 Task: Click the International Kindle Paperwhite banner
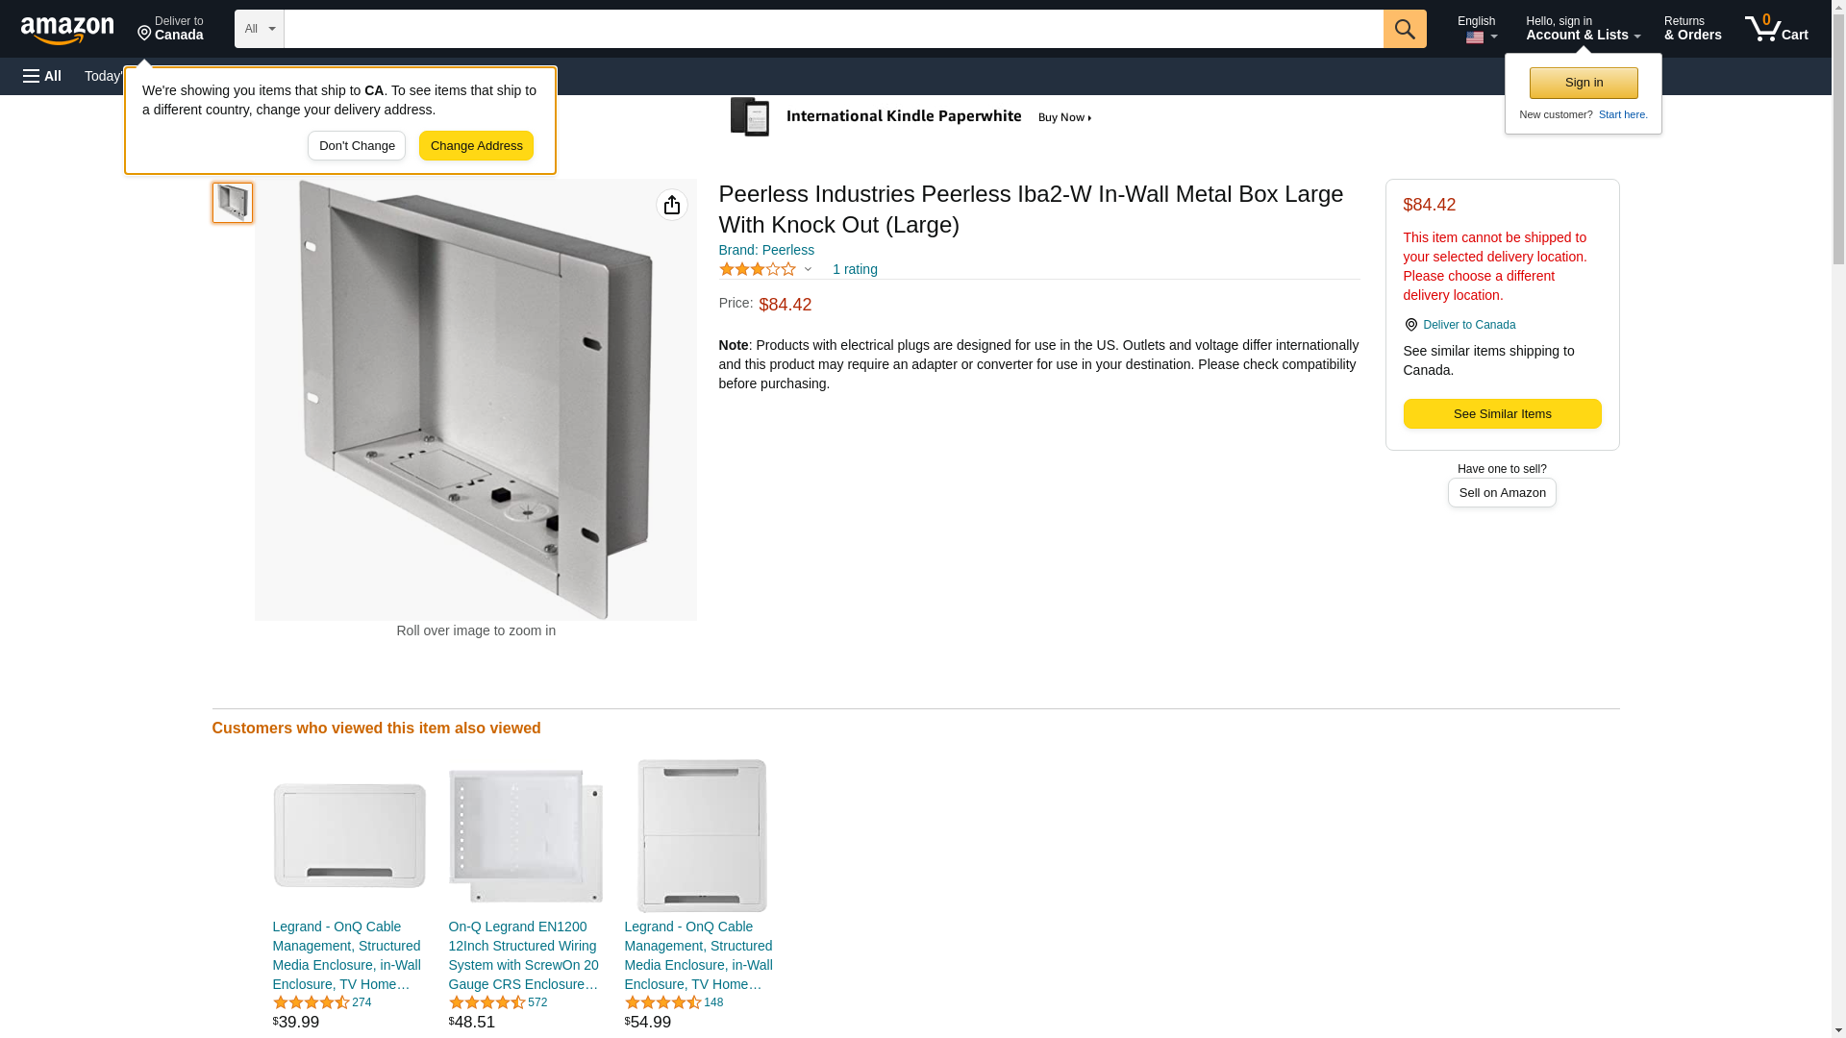tap(911, 117)
